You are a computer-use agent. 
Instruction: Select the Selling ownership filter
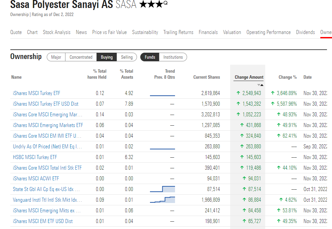pos(127,57)
